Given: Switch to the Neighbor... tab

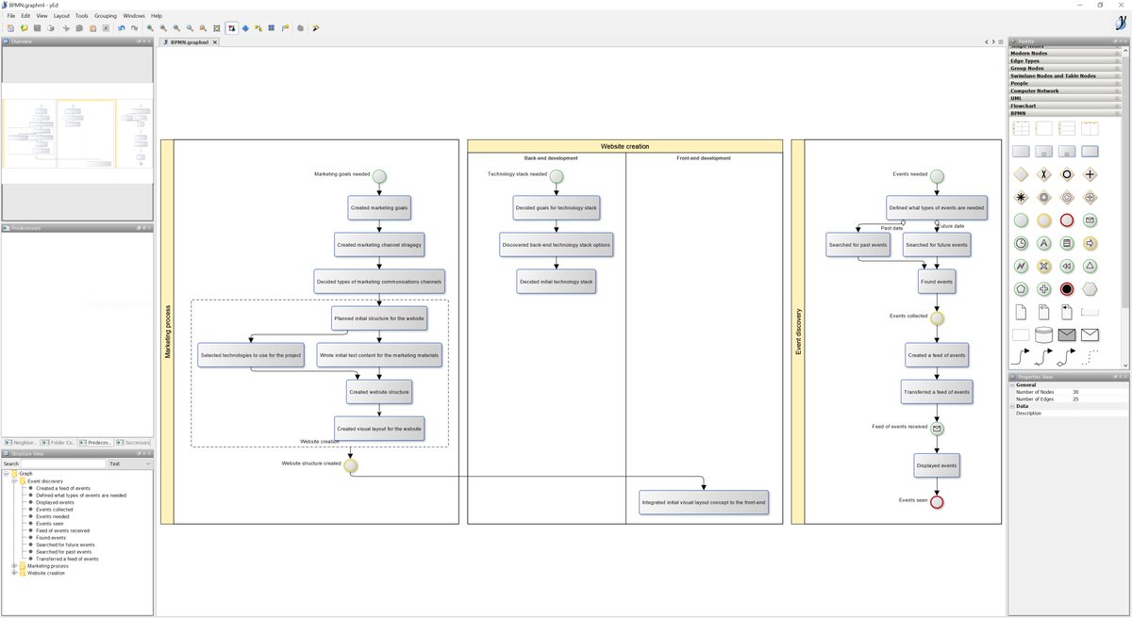Looking at the screenshot, I should point(20,442).
